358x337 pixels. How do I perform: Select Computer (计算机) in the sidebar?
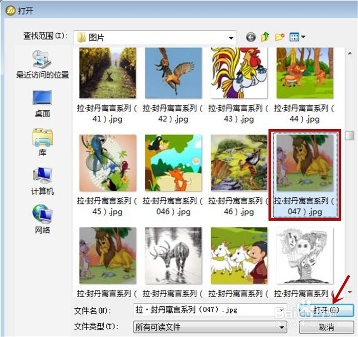click(x=42, y=181)
